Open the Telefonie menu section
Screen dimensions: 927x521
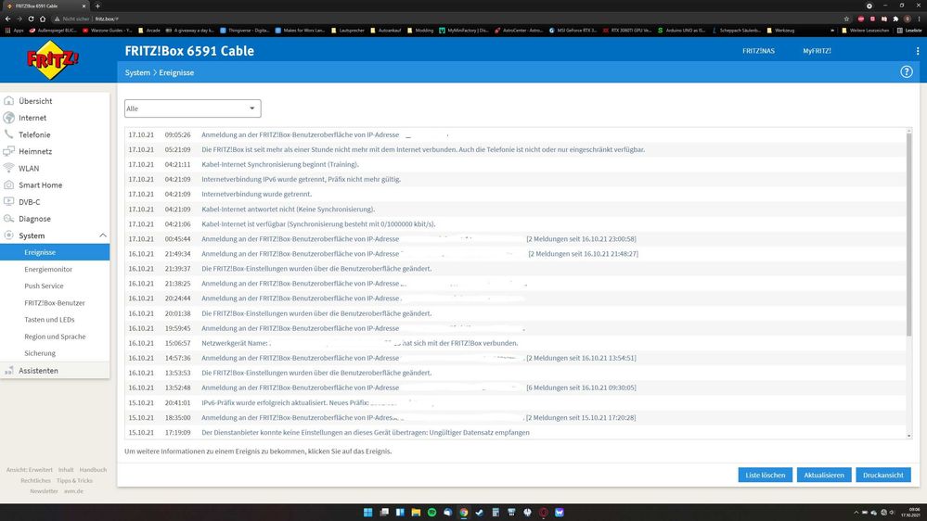(x=34, y=134)
